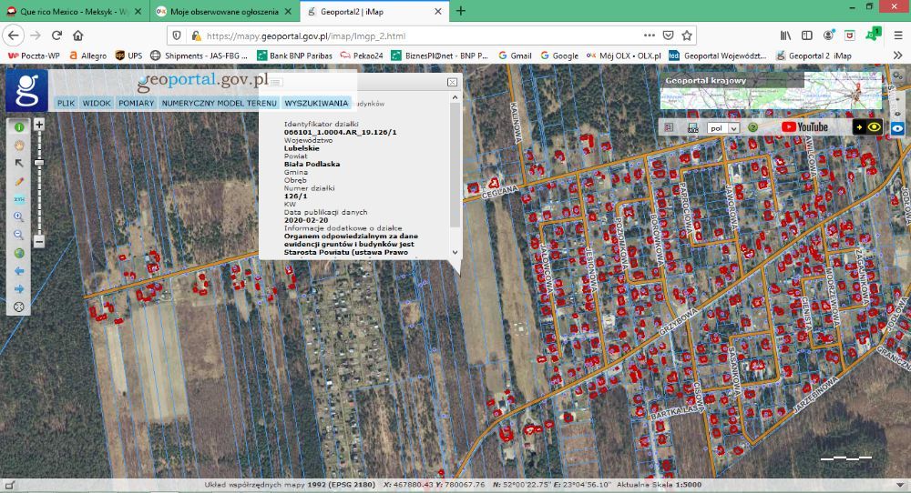Screen dimensions: 911x493
Task: Open the POMIARY menu
Action: click(x=136, y=104)
